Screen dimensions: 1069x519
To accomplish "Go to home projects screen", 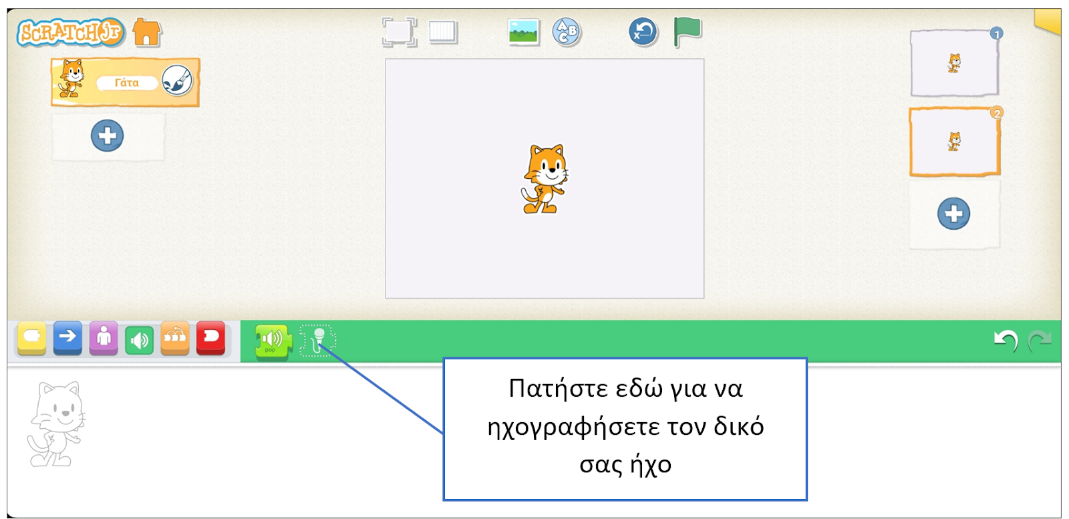I will tap(146, 32).
